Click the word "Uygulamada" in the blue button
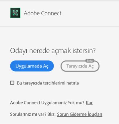This screenshot has height=124, width=119. tap(29, 66)
